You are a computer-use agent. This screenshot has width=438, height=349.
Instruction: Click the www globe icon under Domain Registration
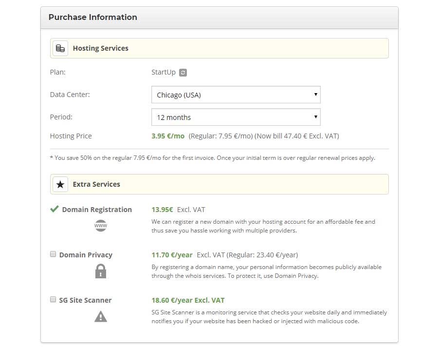point(100,225)
